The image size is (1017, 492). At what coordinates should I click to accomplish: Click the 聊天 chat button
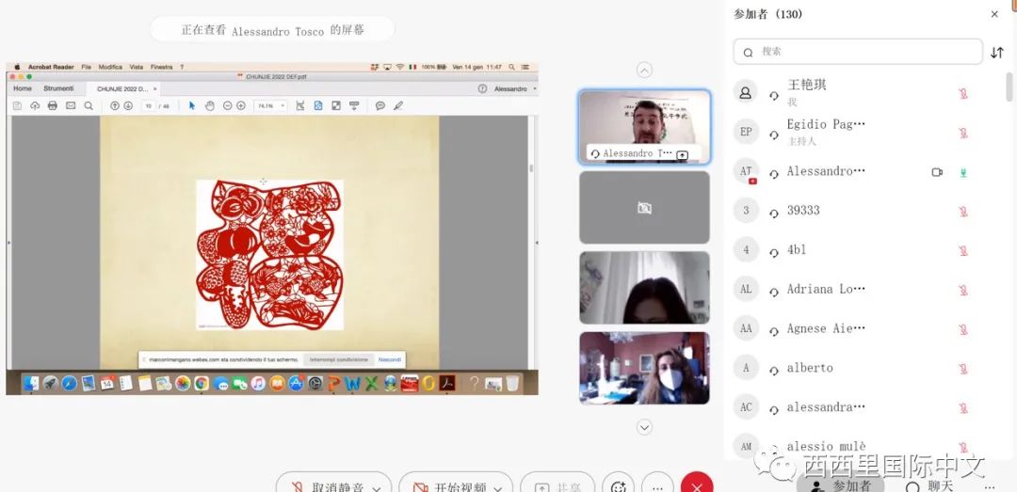pyautogui.click(x=930, y=486)
